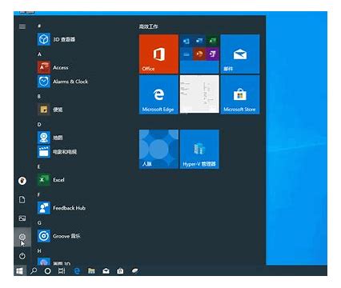This screenshot has height=288, width=341.
Task: Click the # group header
Action: click(x=39, y=26)
